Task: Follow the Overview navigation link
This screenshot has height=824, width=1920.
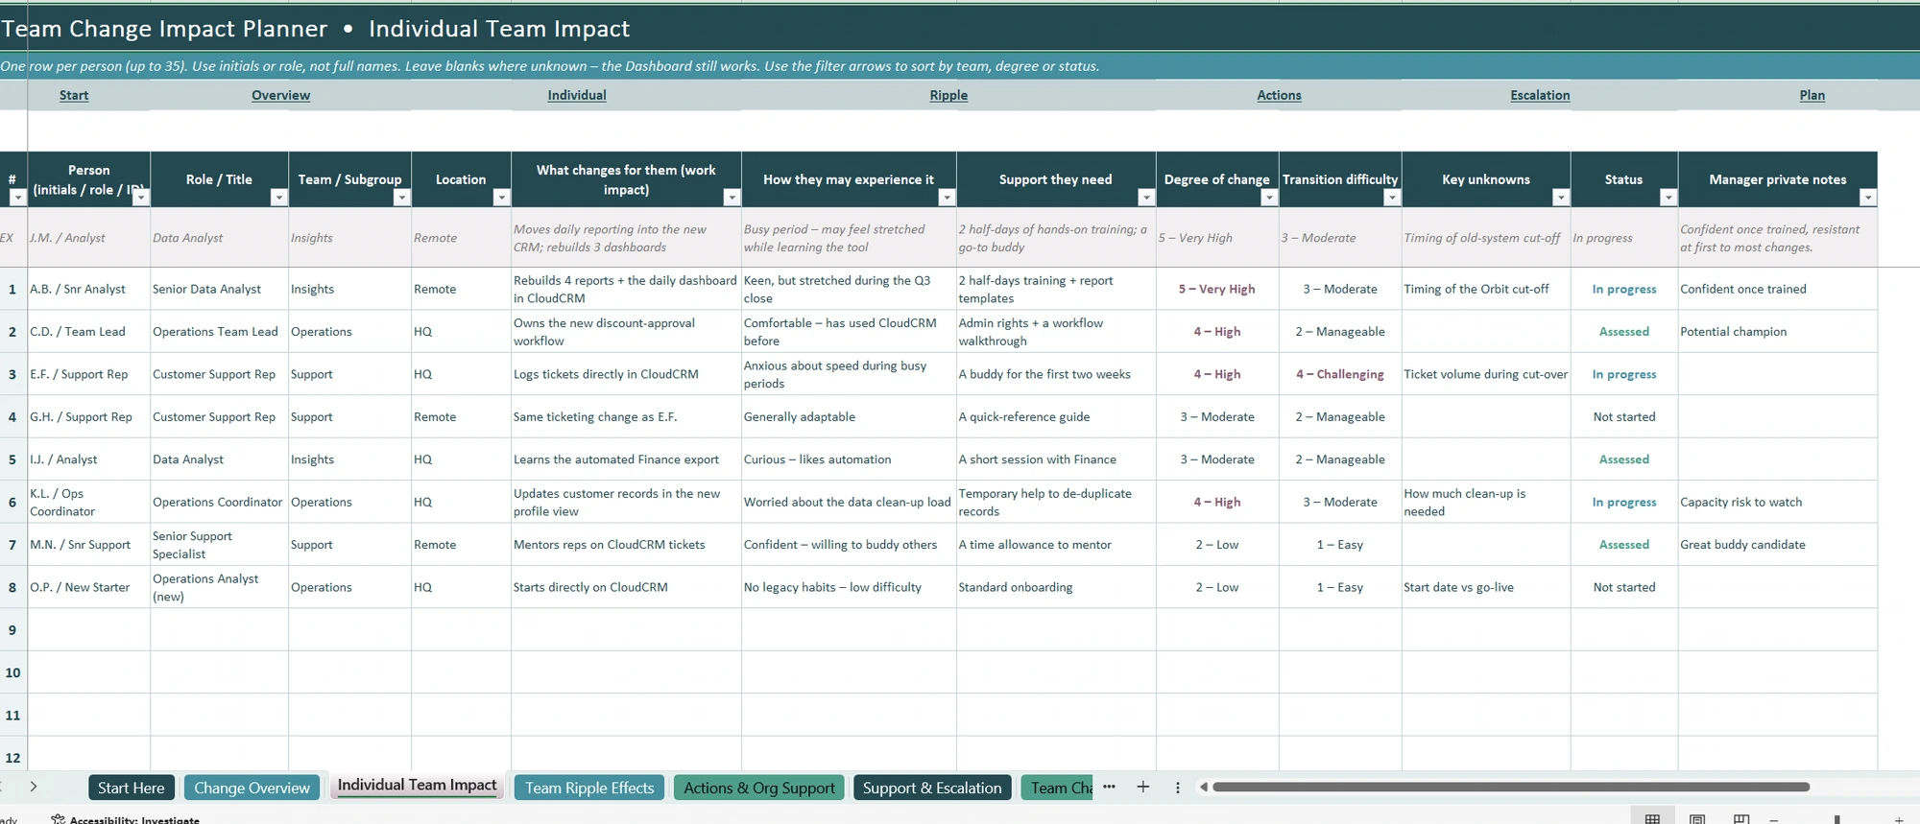Action: [x=280, y=95]
